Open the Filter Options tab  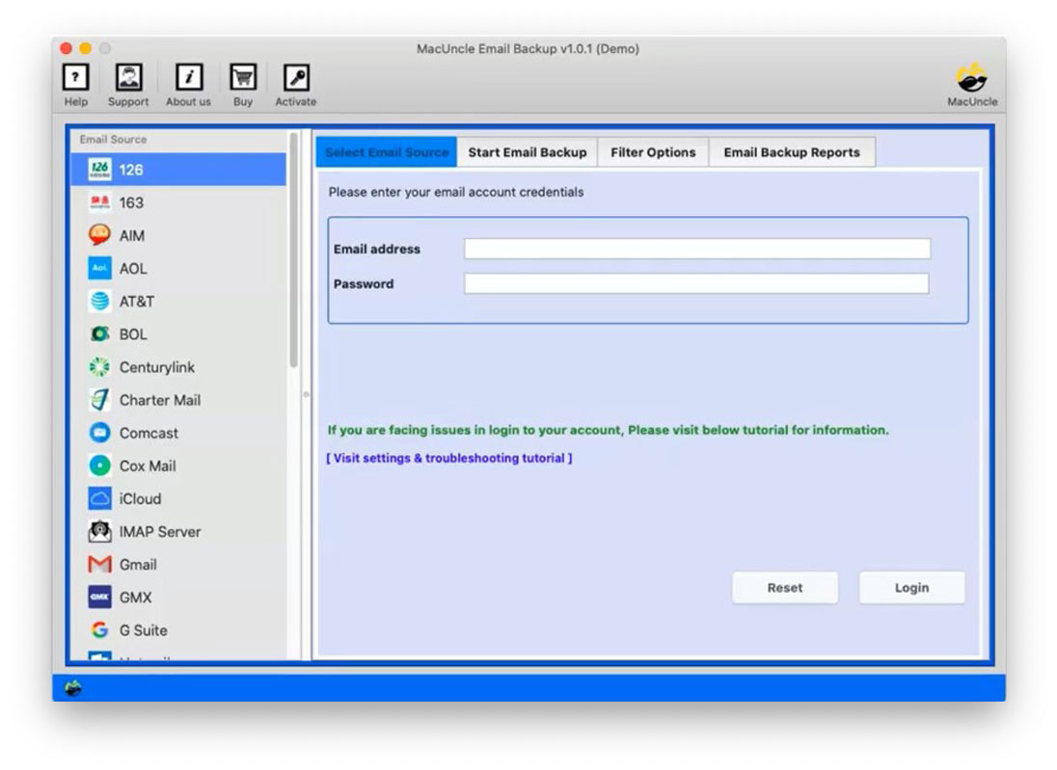653,152
